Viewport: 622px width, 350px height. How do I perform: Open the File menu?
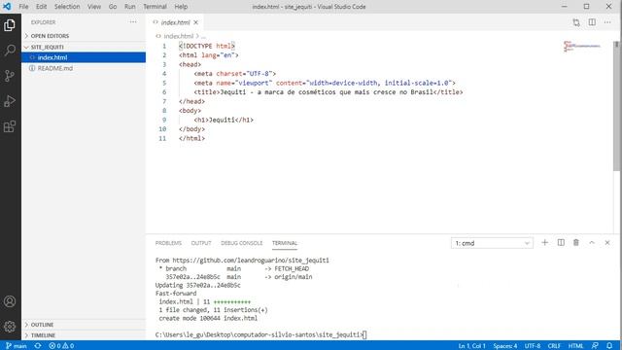(23, 7)
